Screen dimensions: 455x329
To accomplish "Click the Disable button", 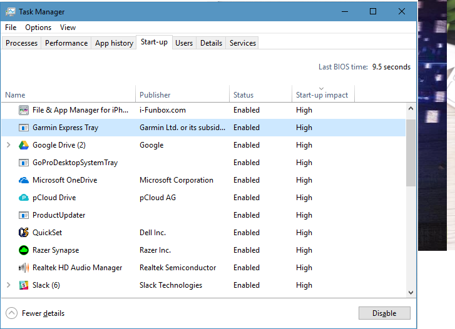I will click(384, 313).
